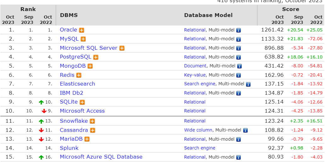The image size is (328, 163).
Task: Click the Relational link in Microsoft Access row
Action: tap(195, 111)
